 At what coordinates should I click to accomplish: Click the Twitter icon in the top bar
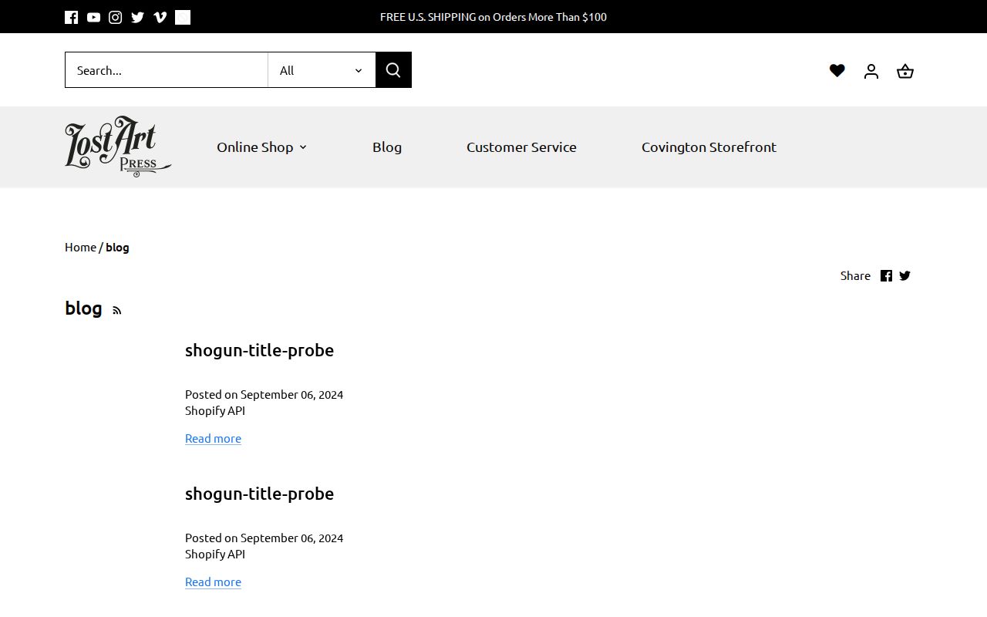pos(137,16)
